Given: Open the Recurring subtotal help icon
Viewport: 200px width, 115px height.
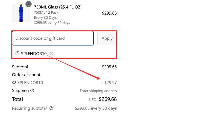Looking at the screenshot, I should 51,108.
